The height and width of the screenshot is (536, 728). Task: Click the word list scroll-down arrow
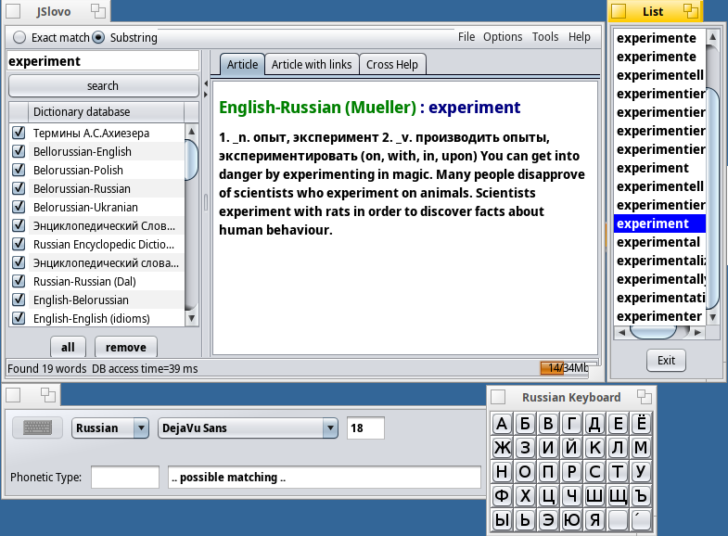coord(712,317)
